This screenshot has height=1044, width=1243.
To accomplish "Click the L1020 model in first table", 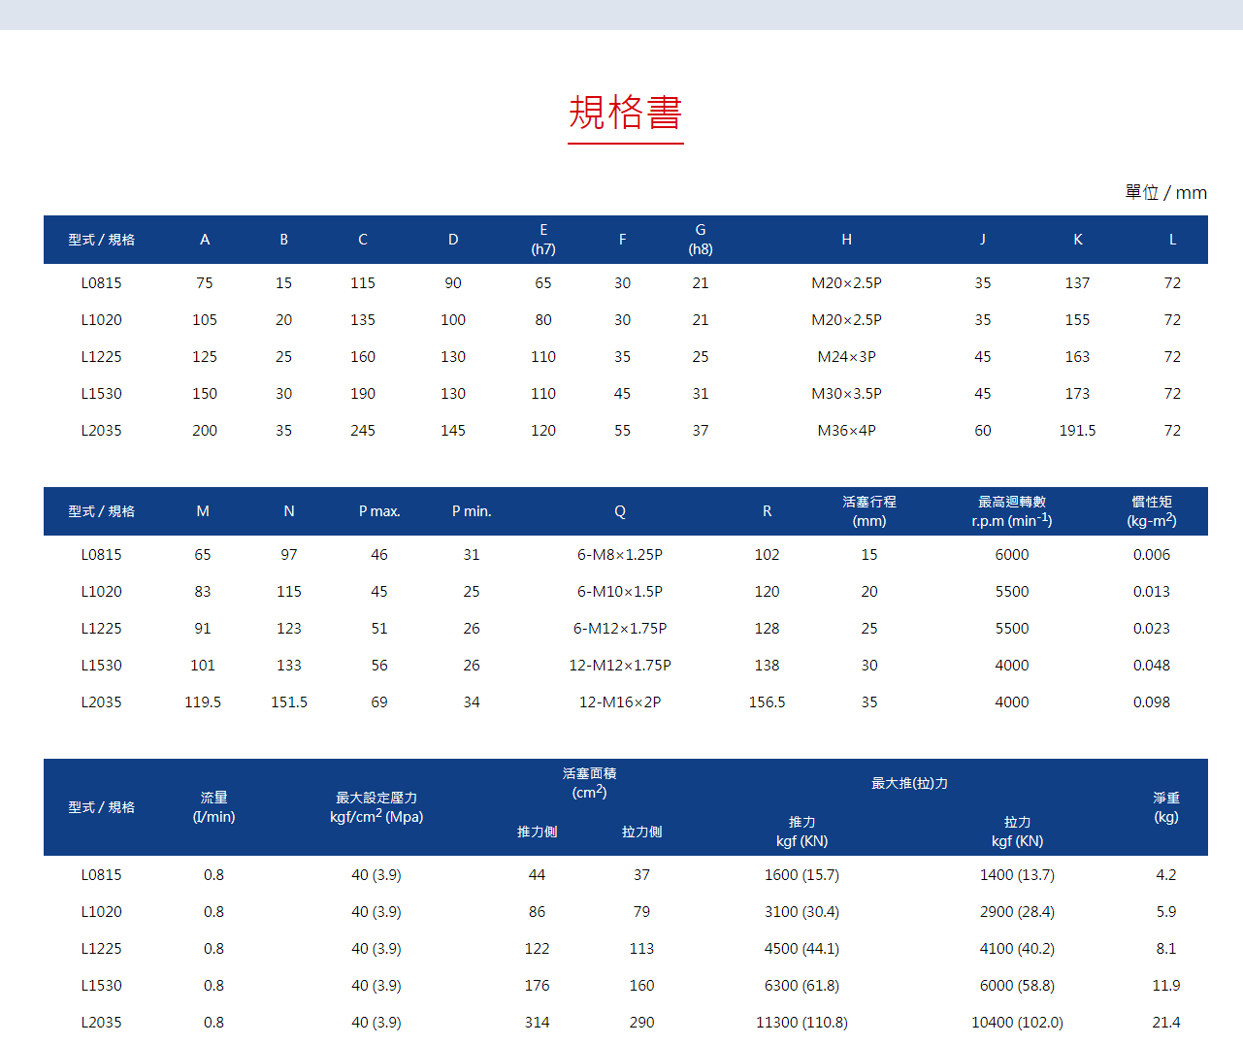I will pyautogui.click(x=101, y=319).
